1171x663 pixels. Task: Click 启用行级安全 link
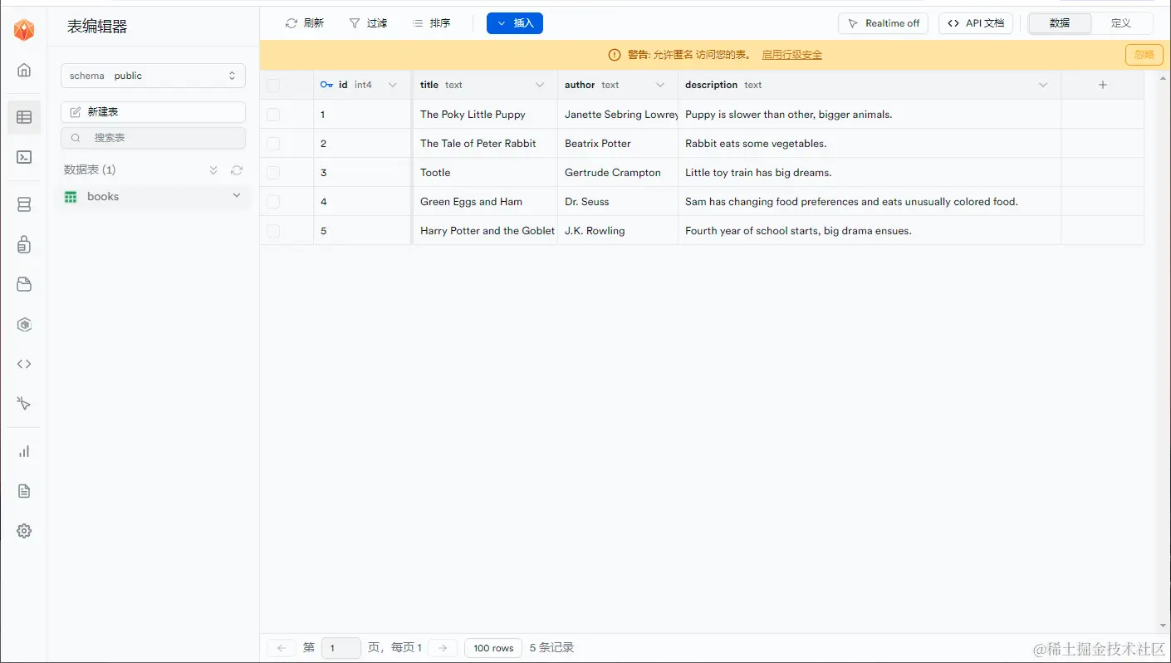pos(792,55)
